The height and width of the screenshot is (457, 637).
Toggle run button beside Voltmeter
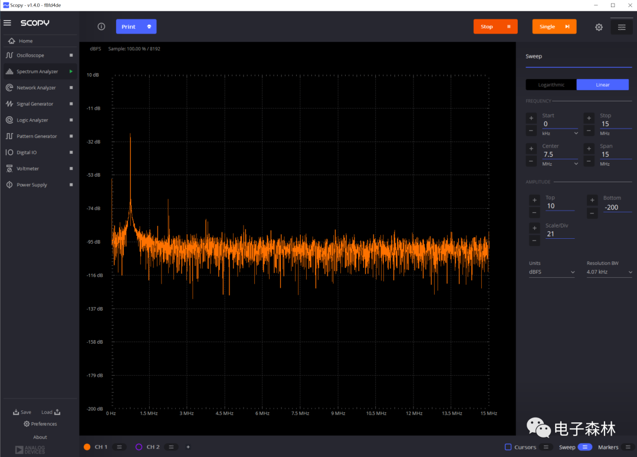click(71, 169)
